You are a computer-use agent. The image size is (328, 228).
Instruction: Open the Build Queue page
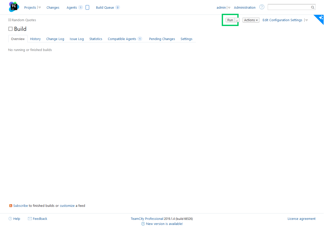click(105, 7)
